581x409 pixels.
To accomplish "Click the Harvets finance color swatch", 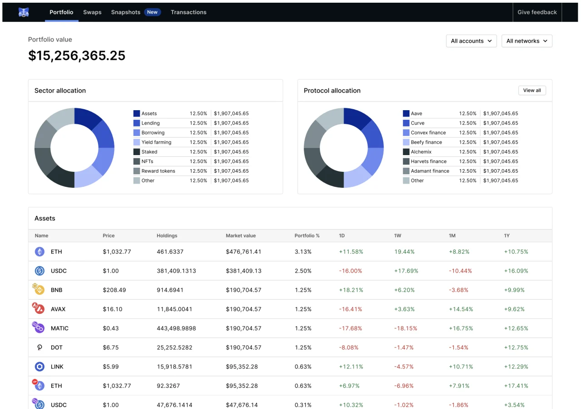I will [406, 161].
